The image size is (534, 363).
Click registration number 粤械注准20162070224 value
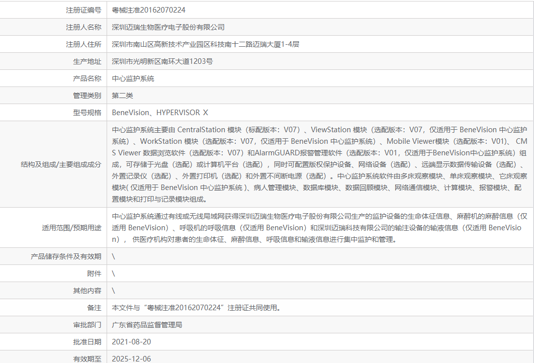click(x=148, y=10)
